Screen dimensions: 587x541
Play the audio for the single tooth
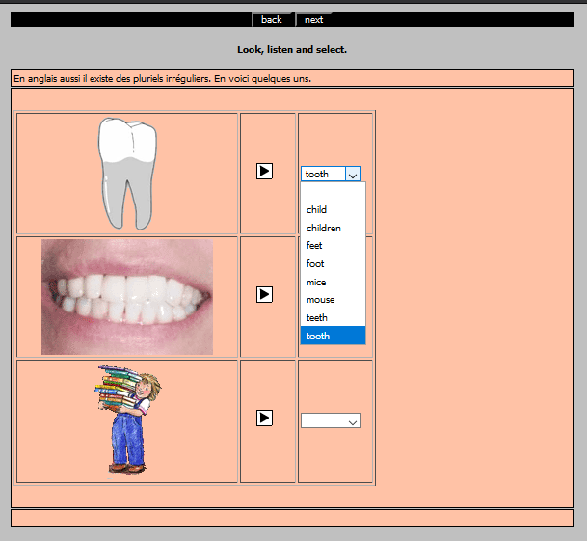coord(264,172)
